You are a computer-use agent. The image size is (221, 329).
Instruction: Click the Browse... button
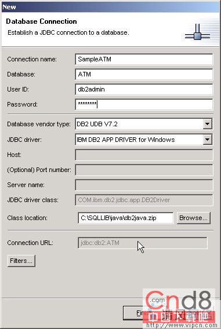tap(194, 218)
